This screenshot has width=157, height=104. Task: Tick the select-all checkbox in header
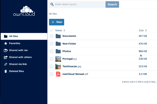pyautogui.click(x=51, y=31)
